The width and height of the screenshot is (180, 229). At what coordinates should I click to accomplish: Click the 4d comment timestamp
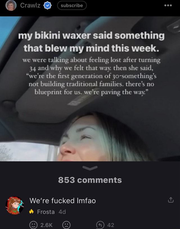click(62, 212)
